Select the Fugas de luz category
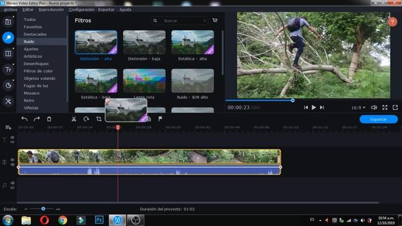The width and height of the screenshot is (402, 226). (x=36, y=86)
